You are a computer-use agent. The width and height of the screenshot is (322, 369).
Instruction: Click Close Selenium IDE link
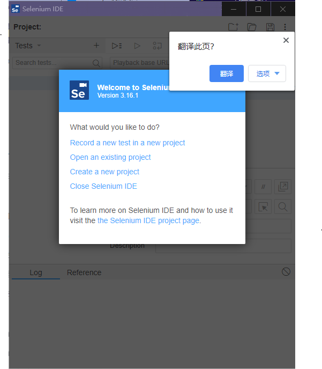103,186
